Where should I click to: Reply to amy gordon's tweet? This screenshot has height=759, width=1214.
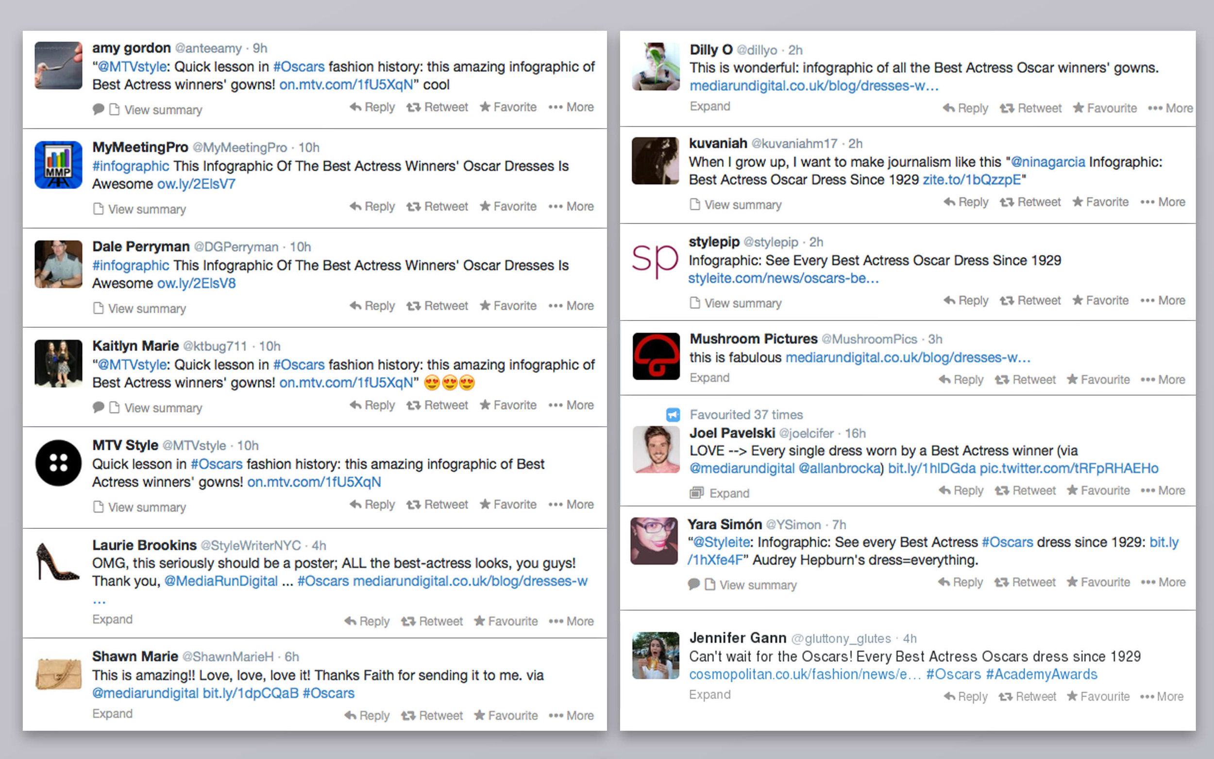tap(372, 107)
